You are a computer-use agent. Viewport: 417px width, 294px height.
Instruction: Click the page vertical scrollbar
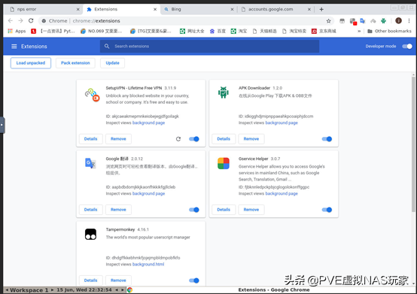pyautogui.click(x=413, y=144)
